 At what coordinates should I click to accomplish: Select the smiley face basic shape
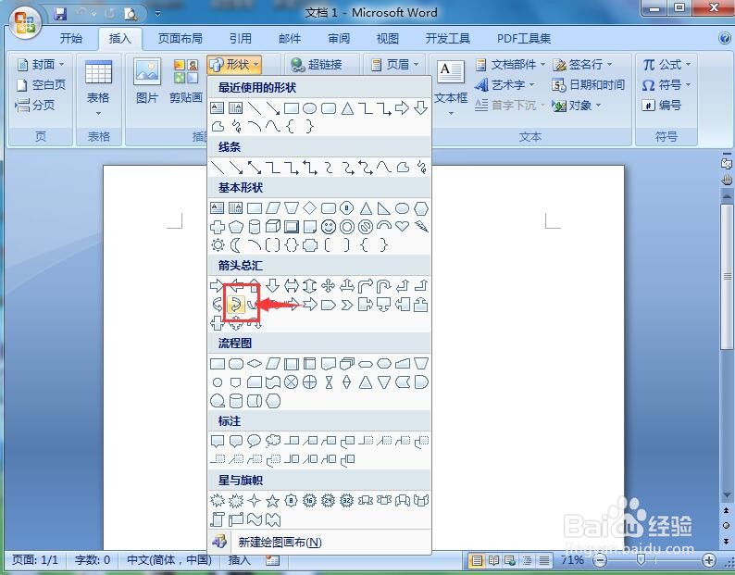click(x=329, y=227)
